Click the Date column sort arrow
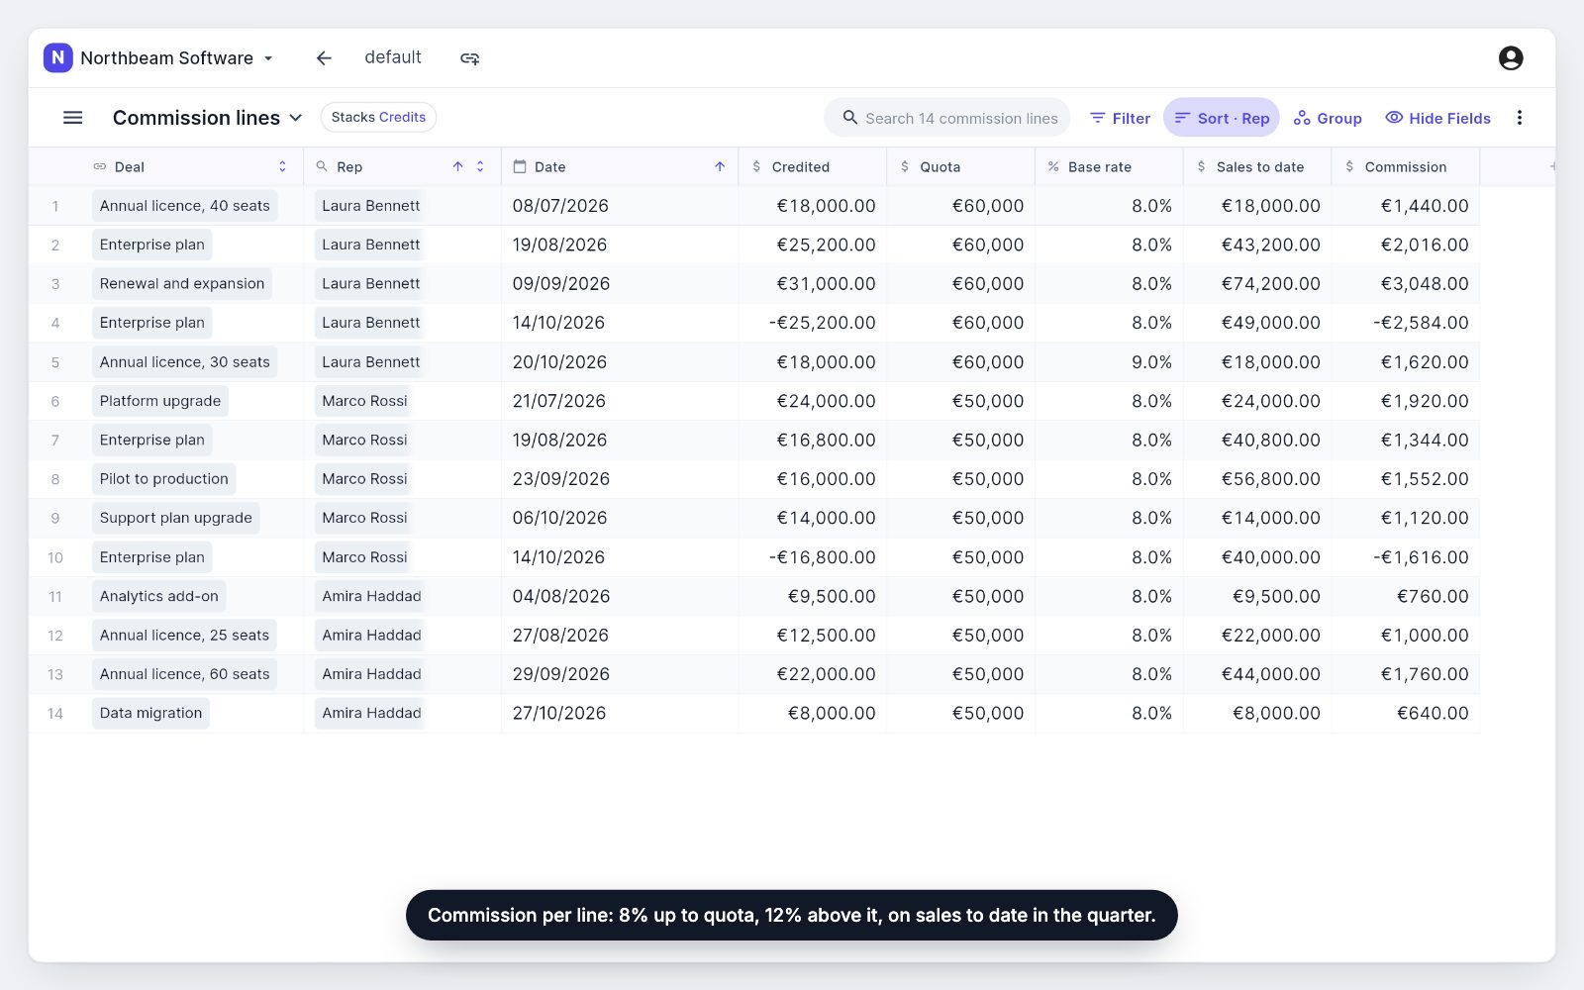The height and width of the screenshot is (990, 1584). tap(720, 166)
